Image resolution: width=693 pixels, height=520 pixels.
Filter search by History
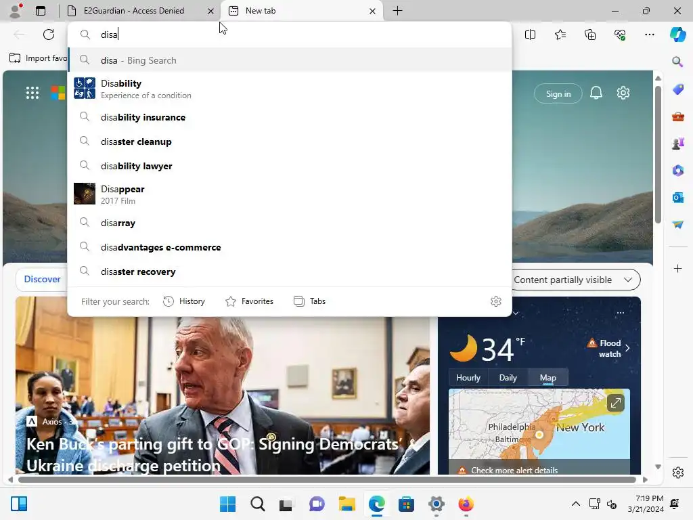(x=184, y=301)
